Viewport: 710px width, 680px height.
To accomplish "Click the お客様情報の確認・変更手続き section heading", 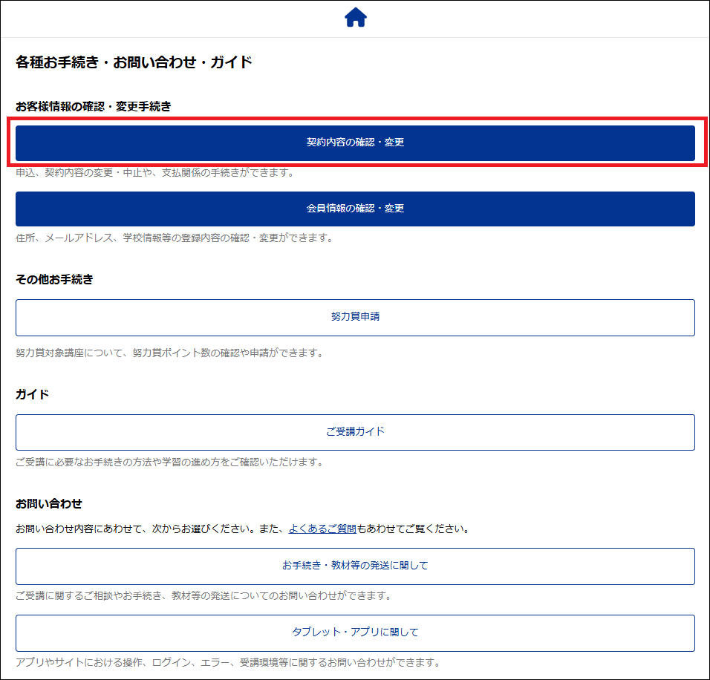I will click(94, 106).
